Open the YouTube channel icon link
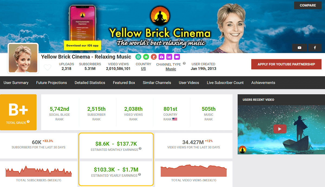 (300, 48)
